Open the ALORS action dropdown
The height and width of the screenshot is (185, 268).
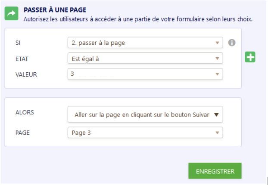point(142,114)
